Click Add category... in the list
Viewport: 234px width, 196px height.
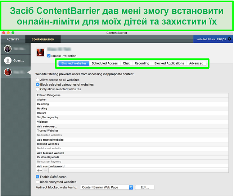click(47, 126)
